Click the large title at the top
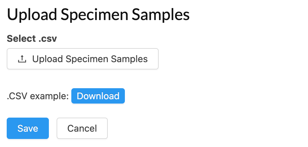Image resolution: width=308 pixels, height=147 pixels. 98,15
